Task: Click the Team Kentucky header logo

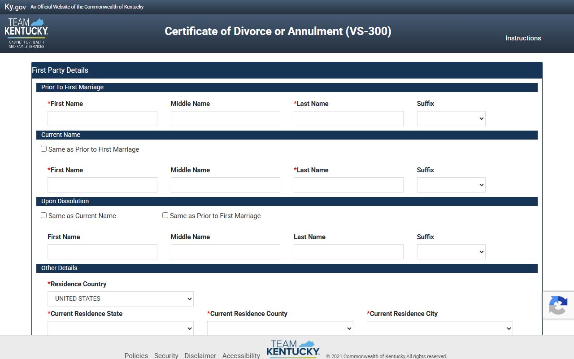Action: [26, 33]
